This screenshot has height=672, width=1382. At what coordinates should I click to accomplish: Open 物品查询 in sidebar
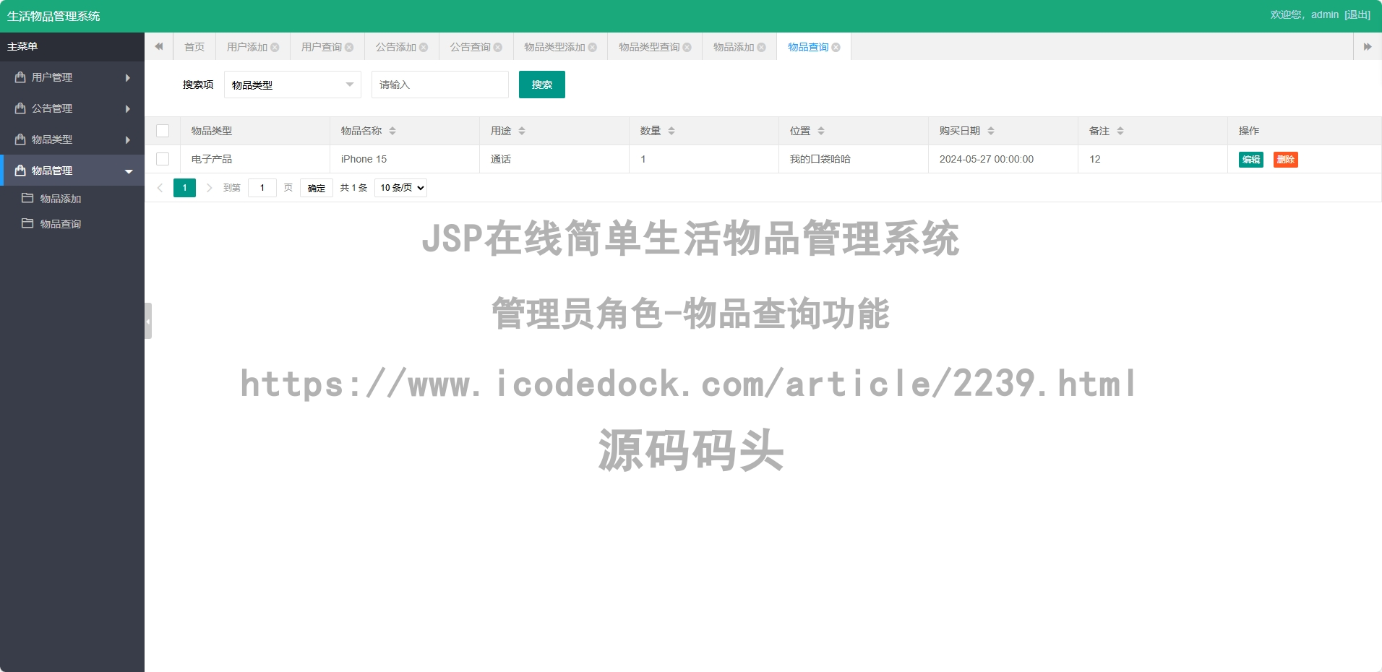pyautogui.click(x=61, y=224)
